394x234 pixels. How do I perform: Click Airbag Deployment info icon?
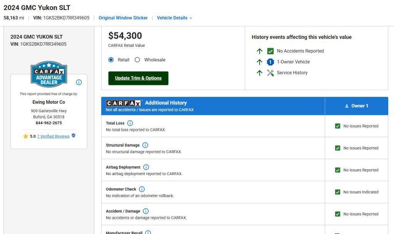click(x=146, y=167)
